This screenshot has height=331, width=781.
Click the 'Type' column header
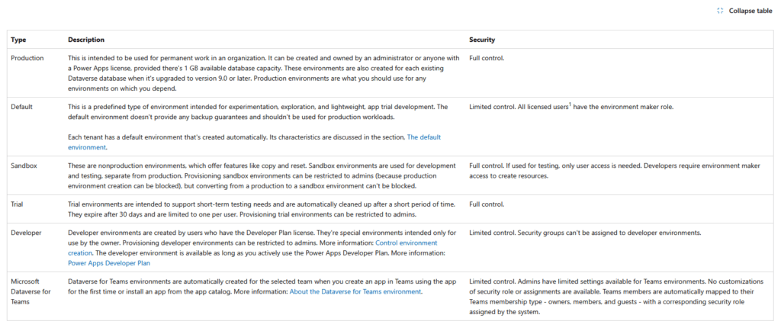[x=18, y=40]
